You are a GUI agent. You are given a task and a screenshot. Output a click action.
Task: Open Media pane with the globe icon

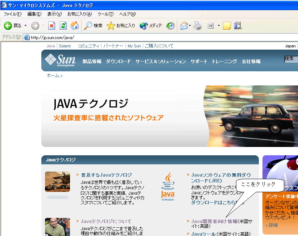(144, 26)
